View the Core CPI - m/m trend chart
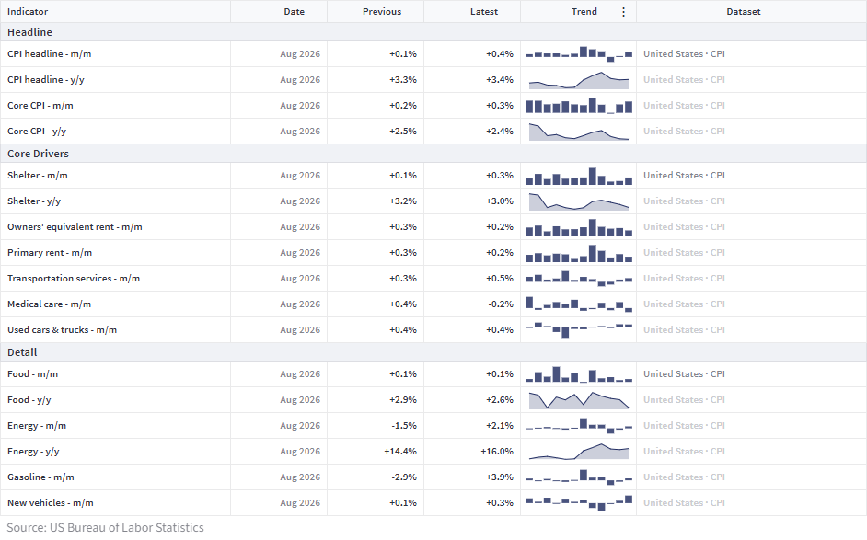This screenshot has height=540, width=867. point(578,105)
